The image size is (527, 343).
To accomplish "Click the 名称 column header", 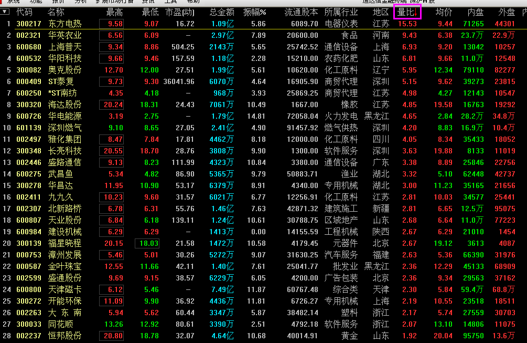I will point(56,13).
